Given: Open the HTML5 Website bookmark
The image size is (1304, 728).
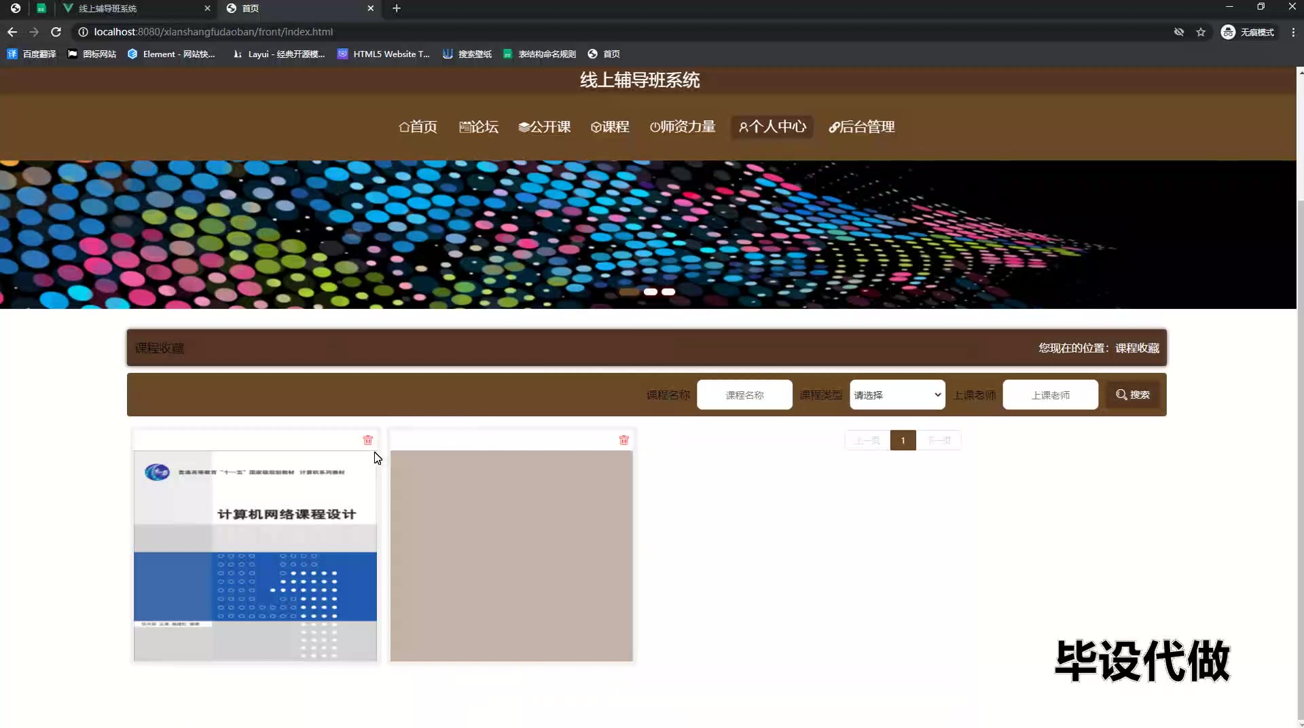Looking at the screenshot, I should (x=384, y=54).
